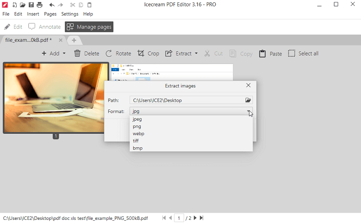The image size is (361, 223).
Task: Paste pages with the Paste button
Action: click(270, 54)
